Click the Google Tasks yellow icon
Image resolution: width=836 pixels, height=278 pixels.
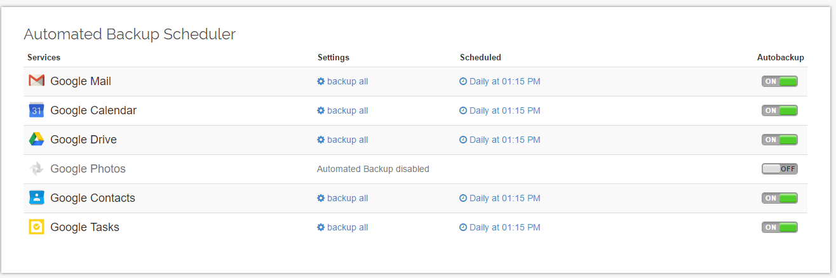[36, 227]
